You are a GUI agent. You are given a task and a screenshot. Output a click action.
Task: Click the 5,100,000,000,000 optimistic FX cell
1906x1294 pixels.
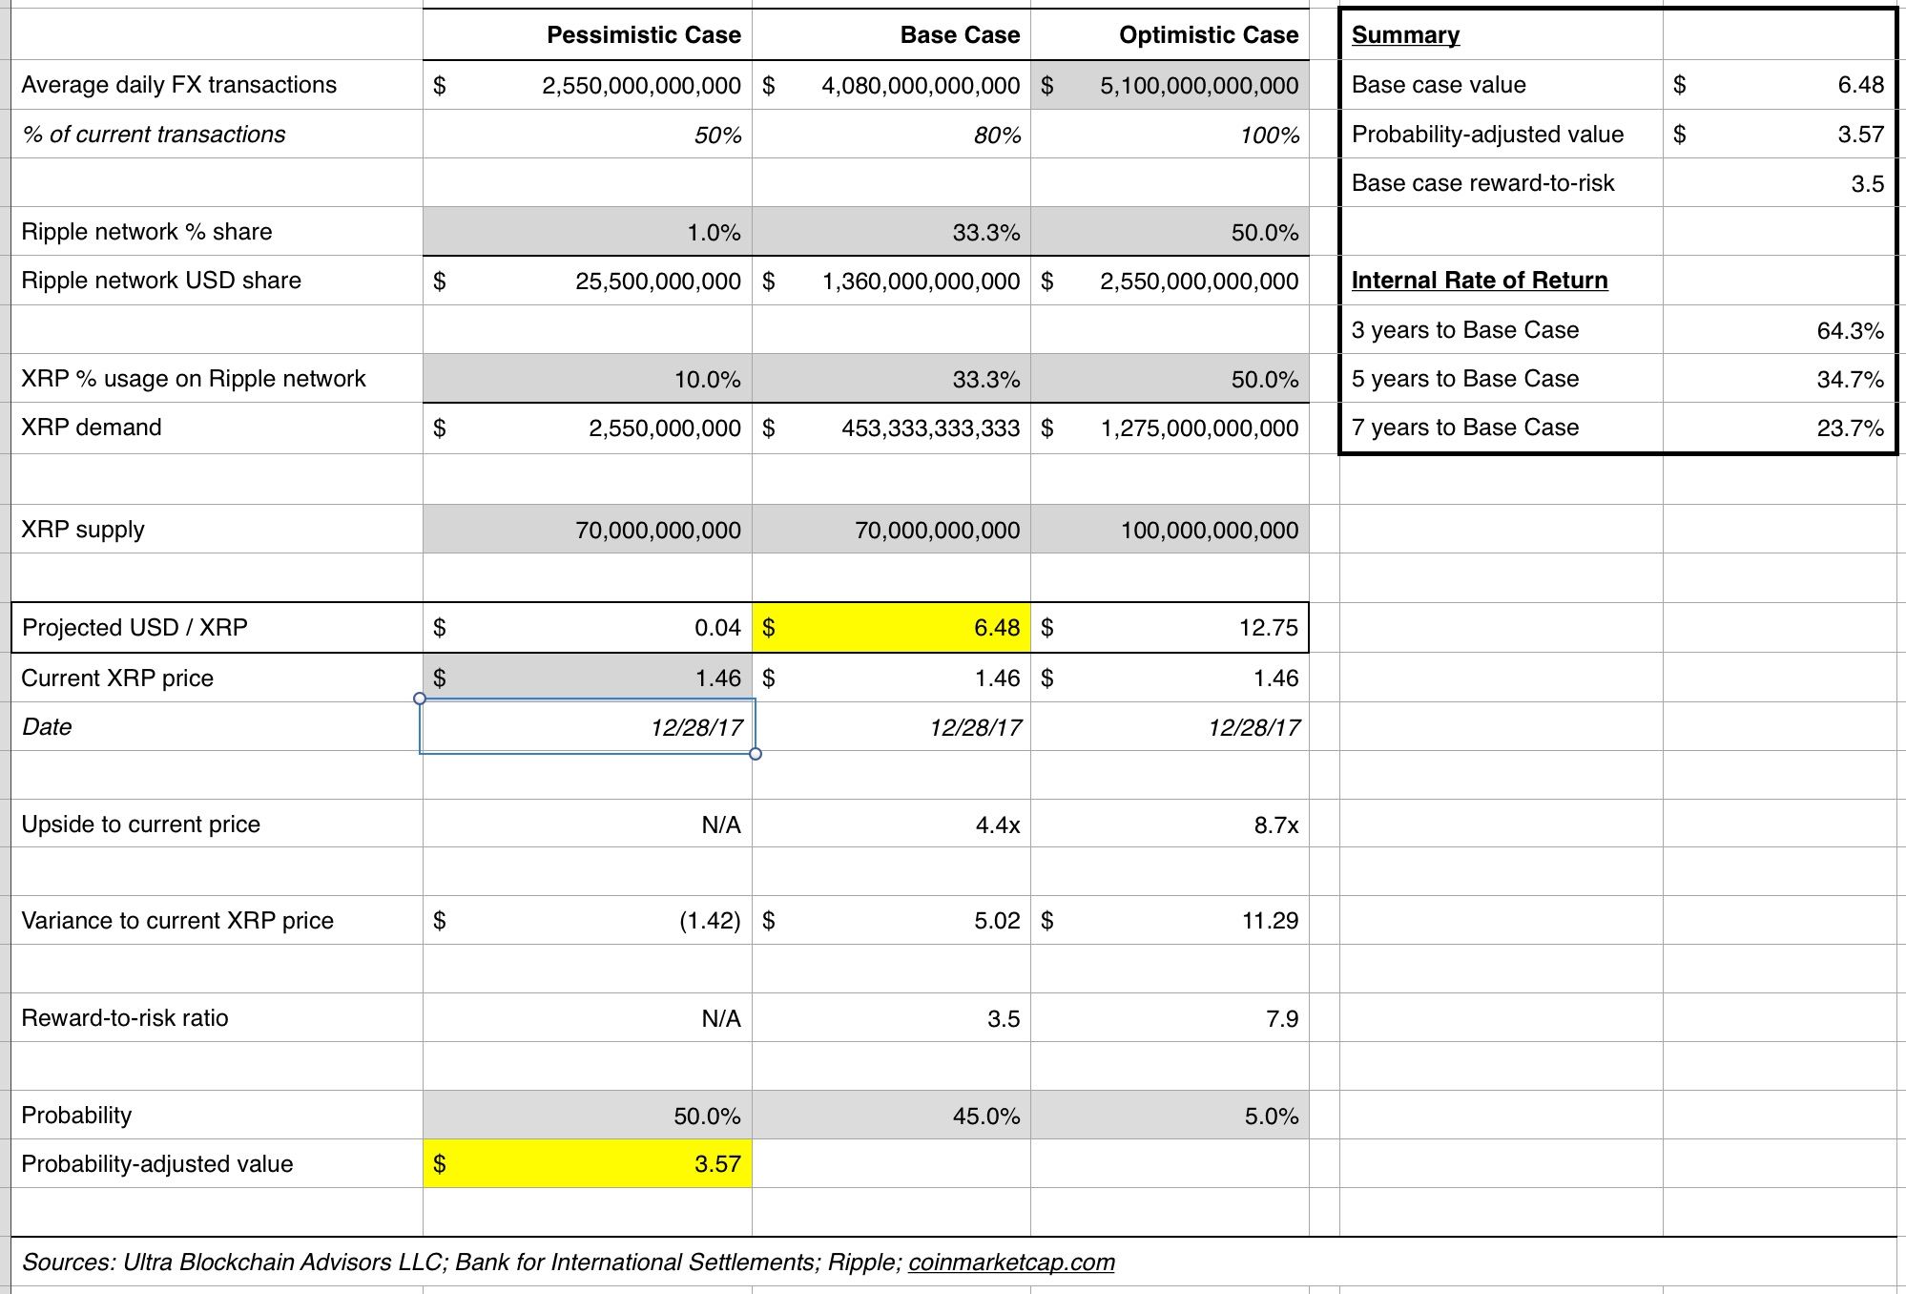click(x=1170, y=85)
